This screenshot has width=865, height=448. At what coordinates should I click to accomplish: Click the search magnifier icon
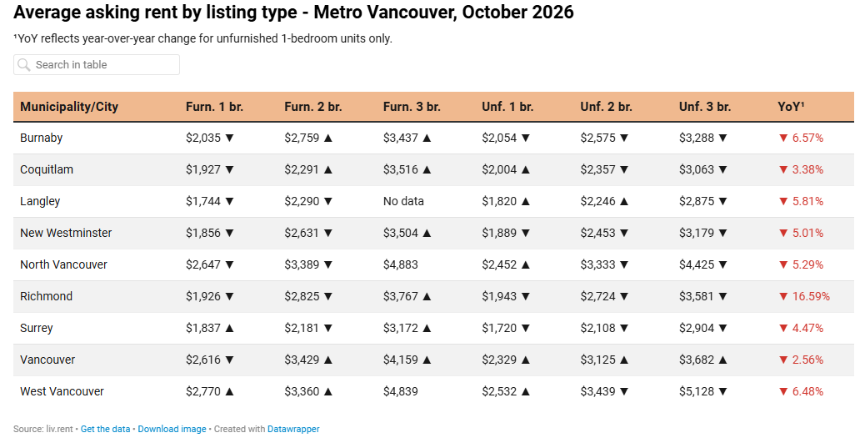(23, 64)
